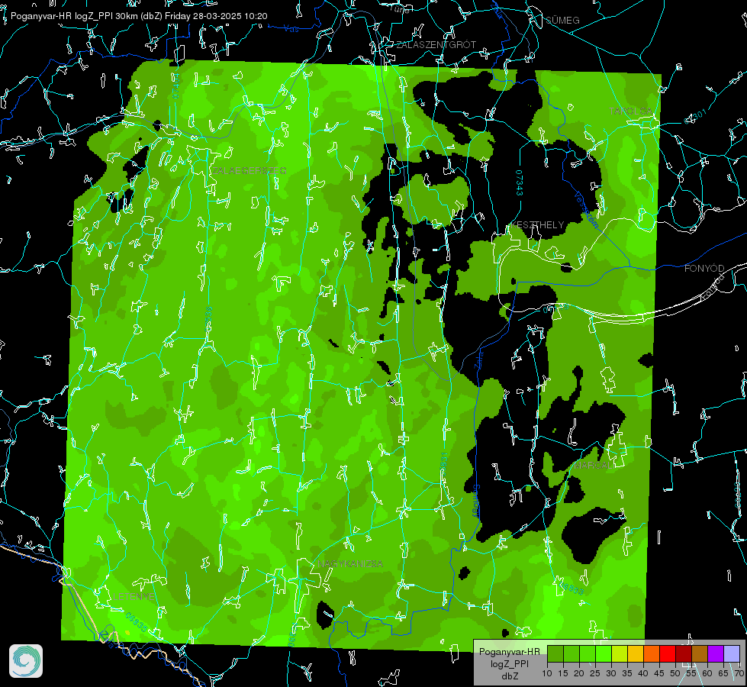The height and width of the screenshot is (687, 747).
Task: Click the legend 'logZ_PPI' label
Action: point(509,664)
